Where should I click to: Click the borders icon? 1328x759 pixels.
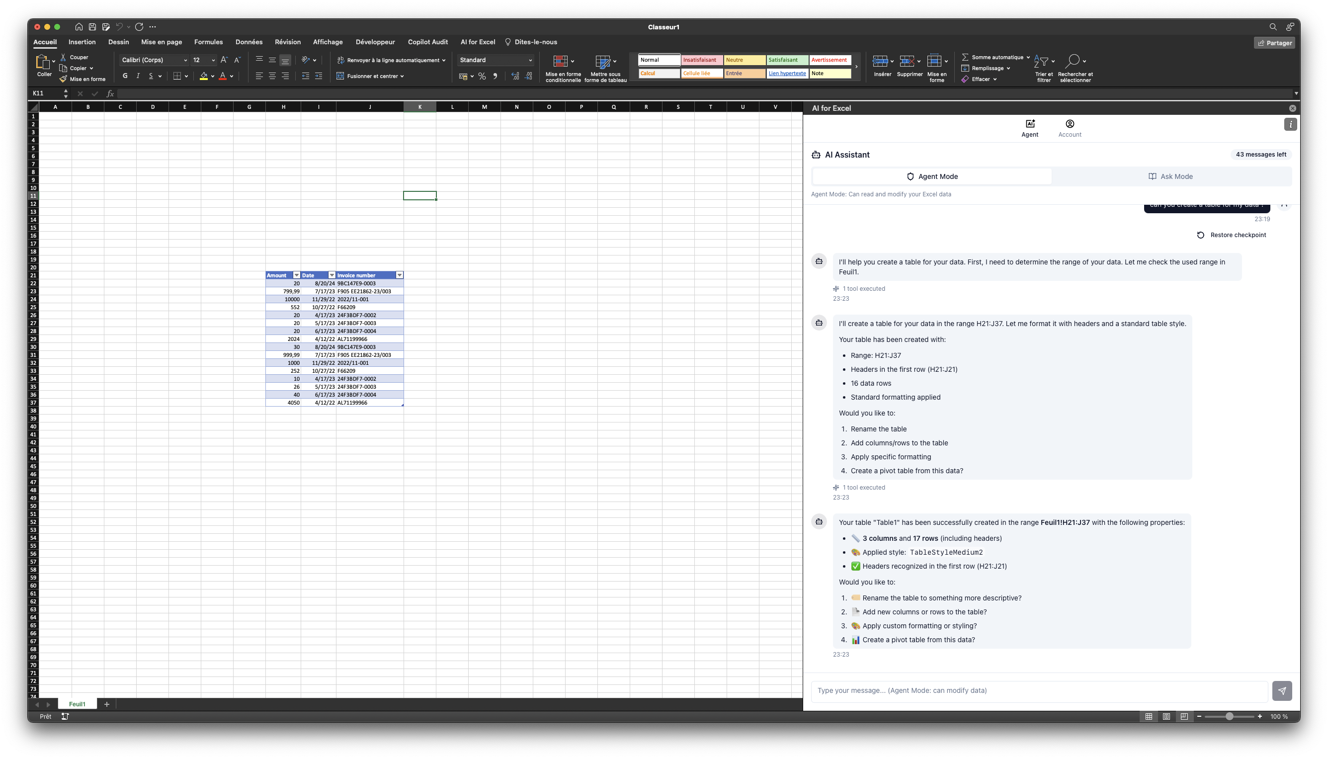click(x=177, y=76)
